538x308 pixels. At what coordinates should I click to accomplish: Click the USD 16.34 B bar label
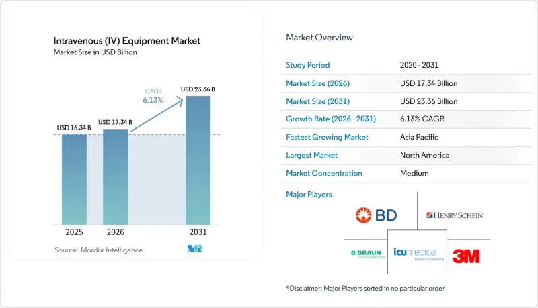pos(74,128)
